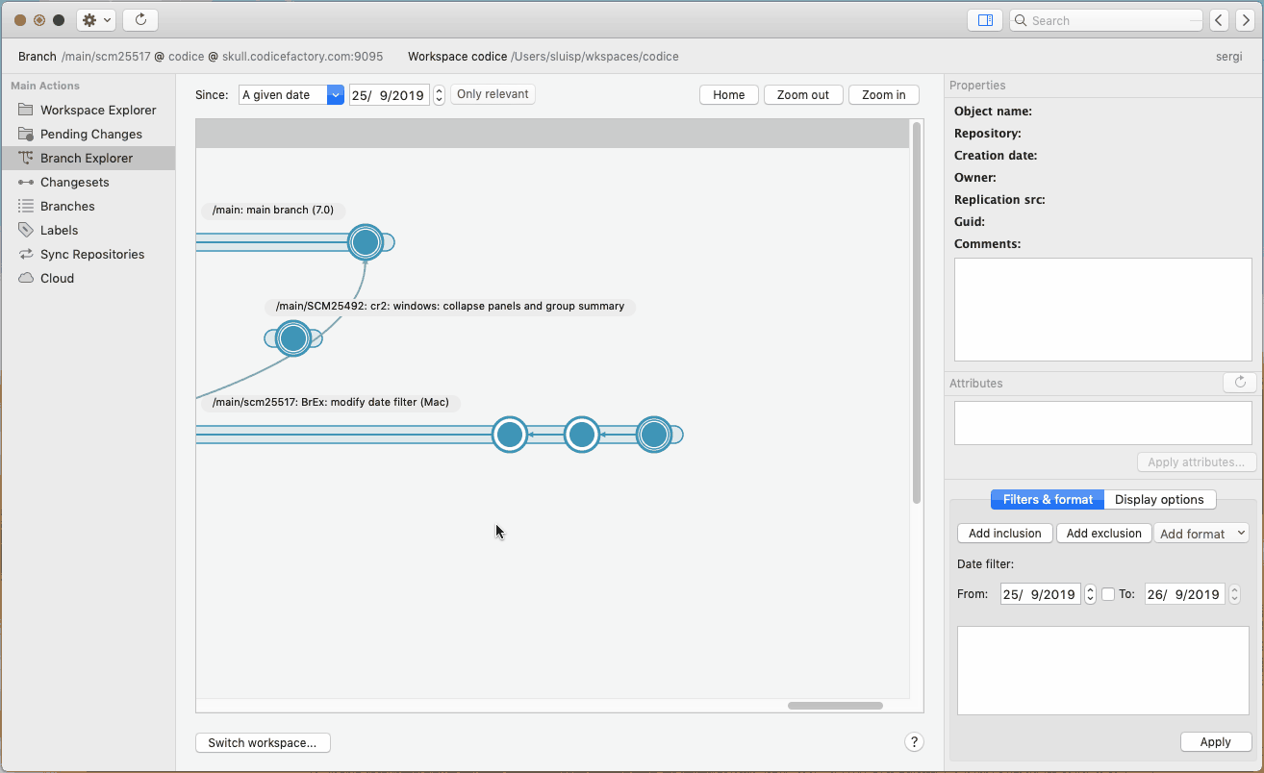The height and width of the screenshot is (773, 1264).
Task: Toggle the right properties panel icon
Action: pos(984,20)
